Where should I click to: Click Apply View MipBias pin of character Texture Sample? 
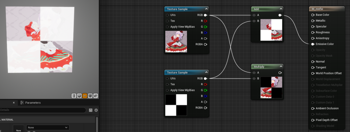click(x=167, y=27)
